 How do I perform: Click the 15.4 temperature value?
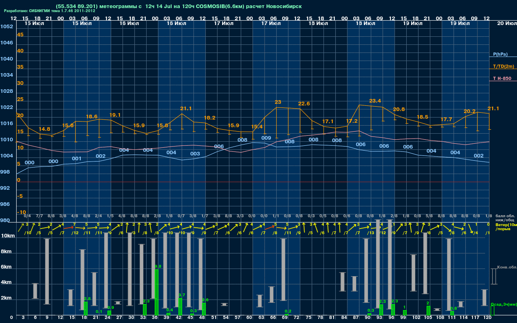(257, 127)
